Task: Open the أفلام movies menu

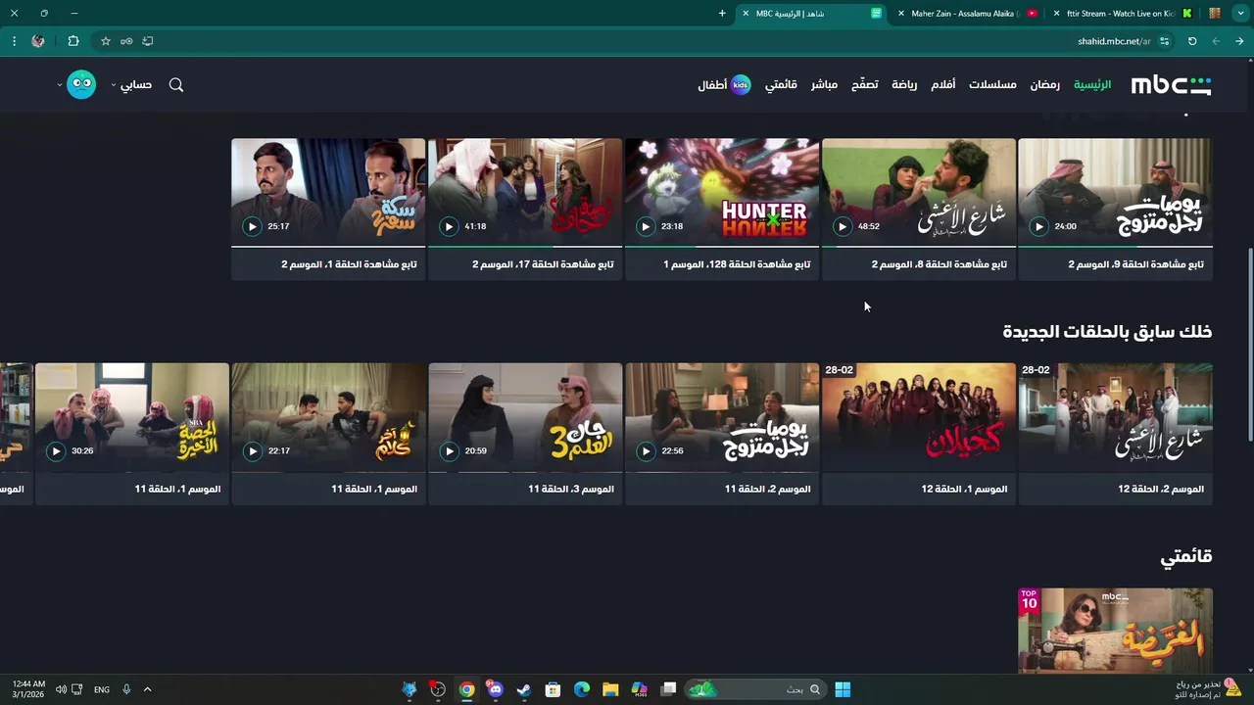Action: point(942,85)
